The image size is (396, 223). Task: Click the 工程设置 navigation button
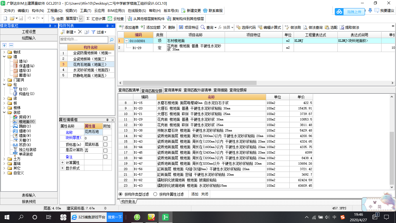point(29,32)
